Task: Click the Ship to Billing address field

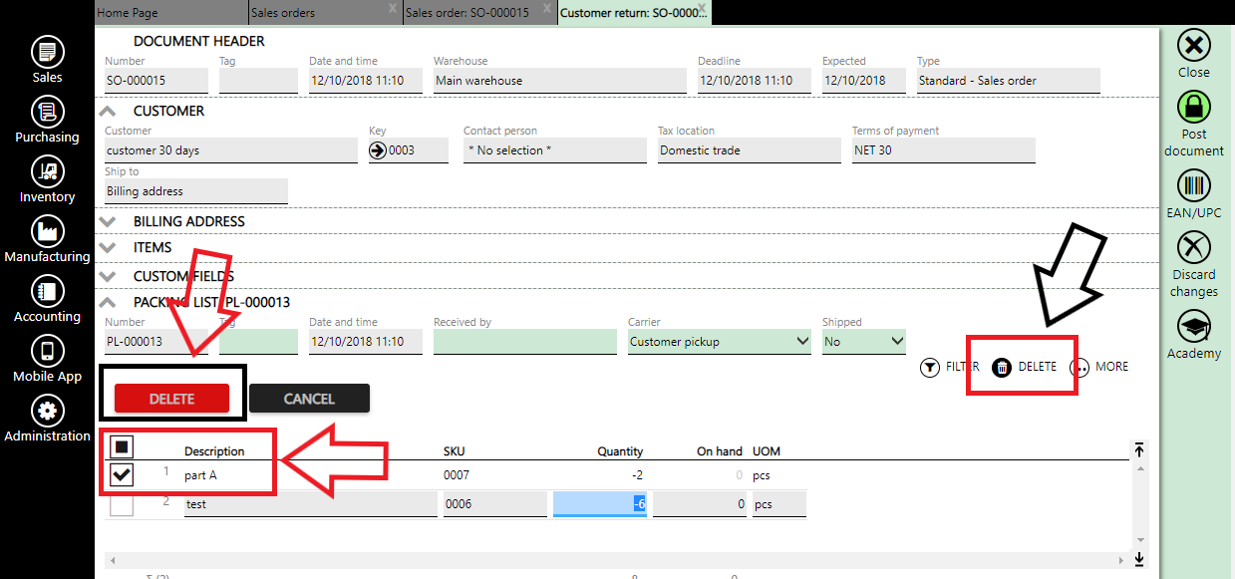Action: coord(196,191)
